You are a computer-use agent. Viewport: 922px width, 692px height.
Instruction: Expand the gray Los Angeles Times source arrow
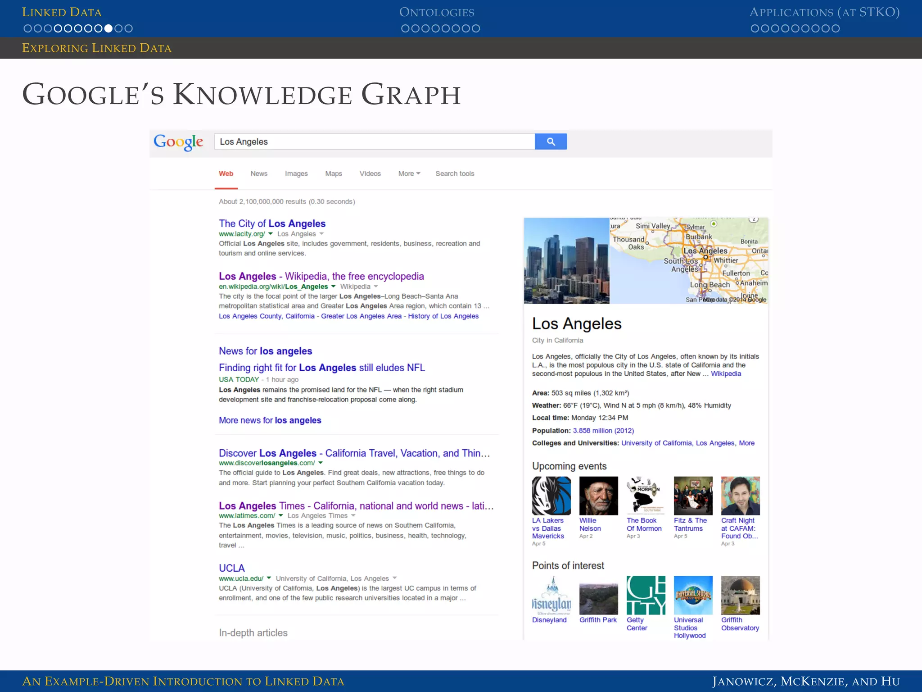pyautogui.click(x=353, y=516)
